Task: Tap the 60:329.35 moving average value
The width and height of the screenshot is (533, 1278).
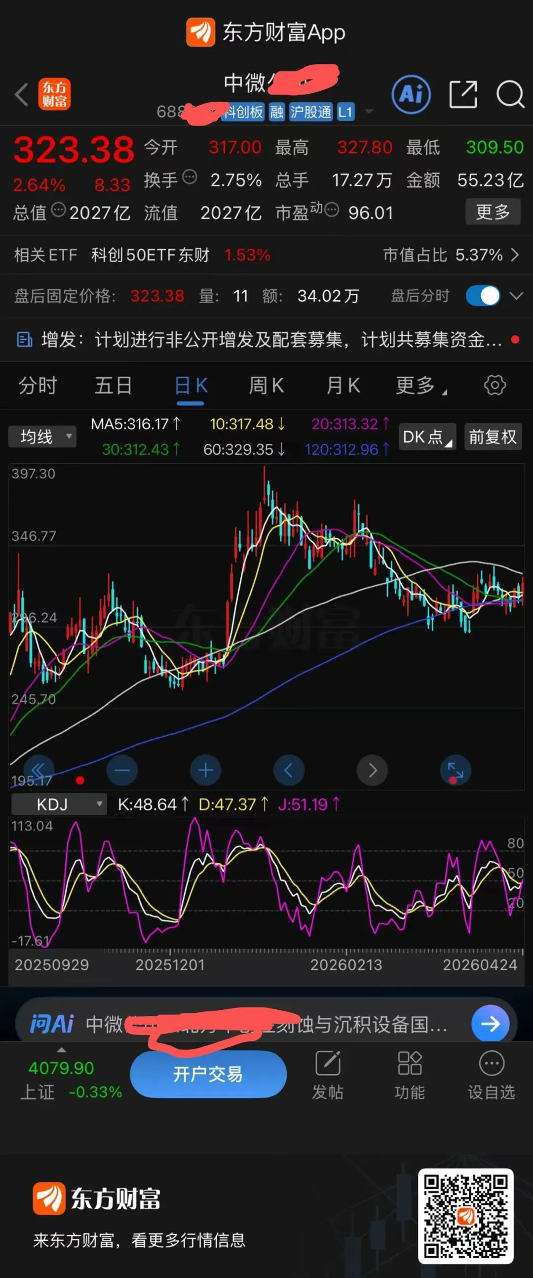Action: coord(244,449)
